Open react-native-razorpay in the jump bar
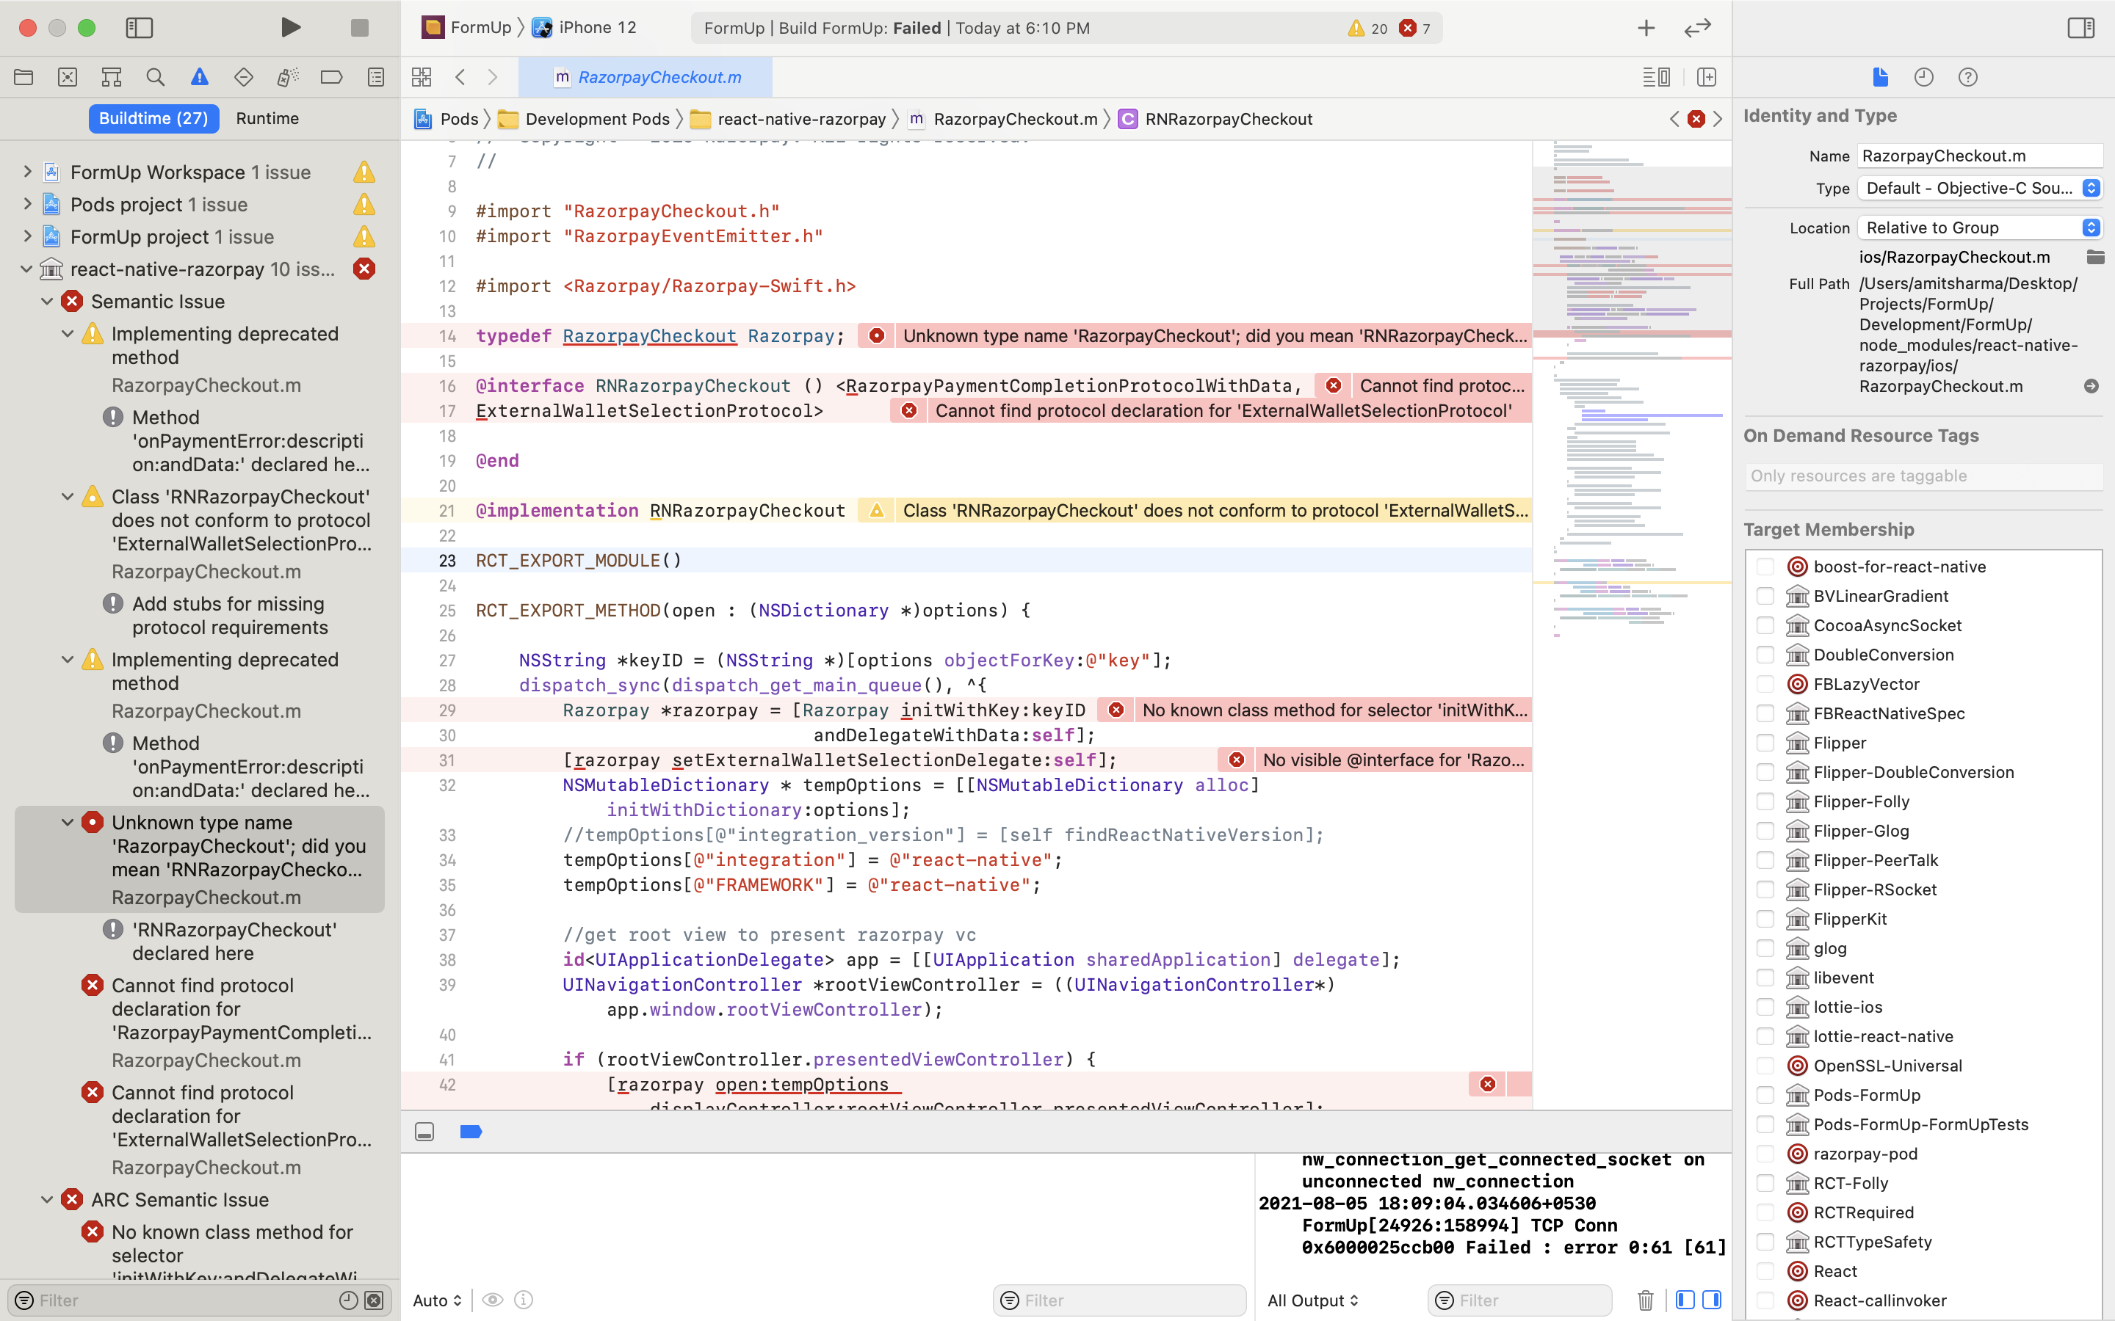 tap(800, 119)
